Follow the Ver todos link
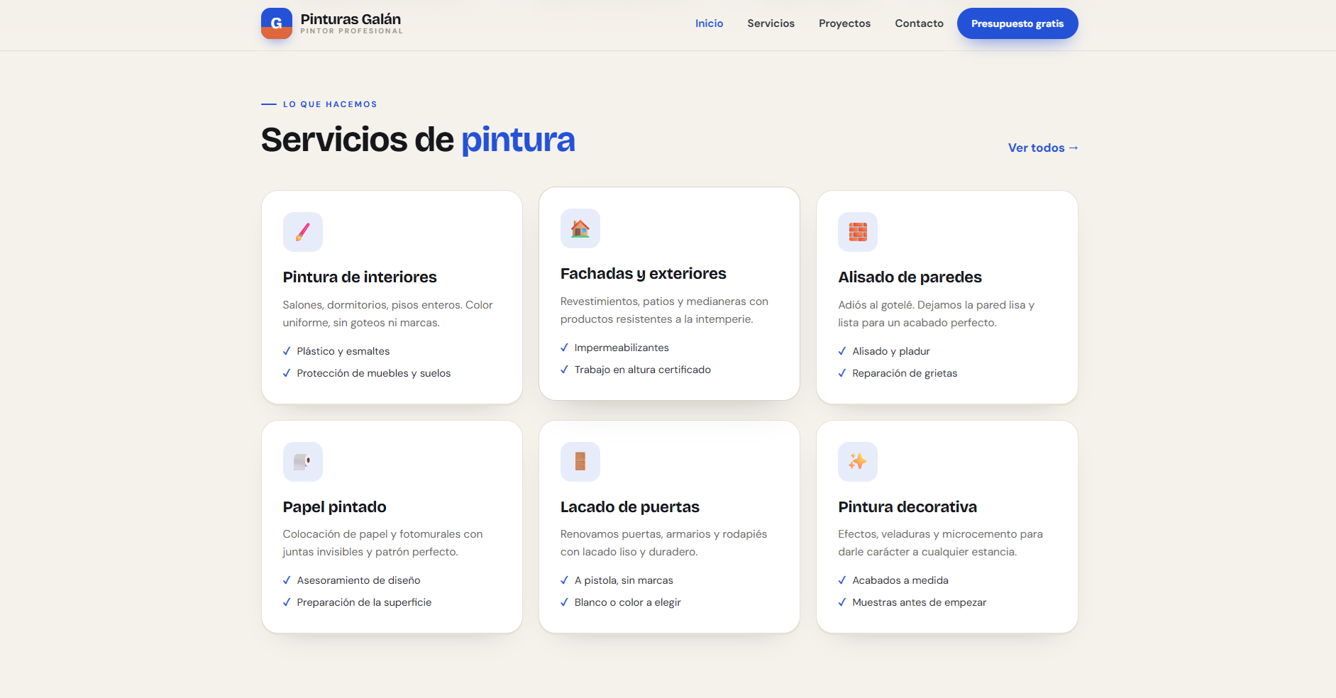Screen dimensions: 1336x698 coord(1043,148)
